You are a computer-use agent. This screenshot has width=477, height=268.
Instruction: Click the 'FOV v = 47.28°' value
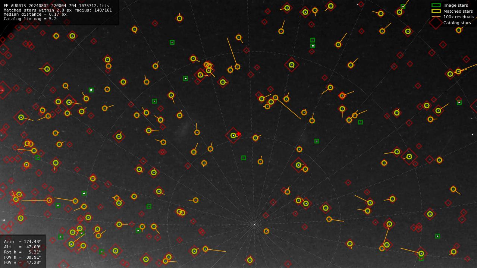pos(22,262)
